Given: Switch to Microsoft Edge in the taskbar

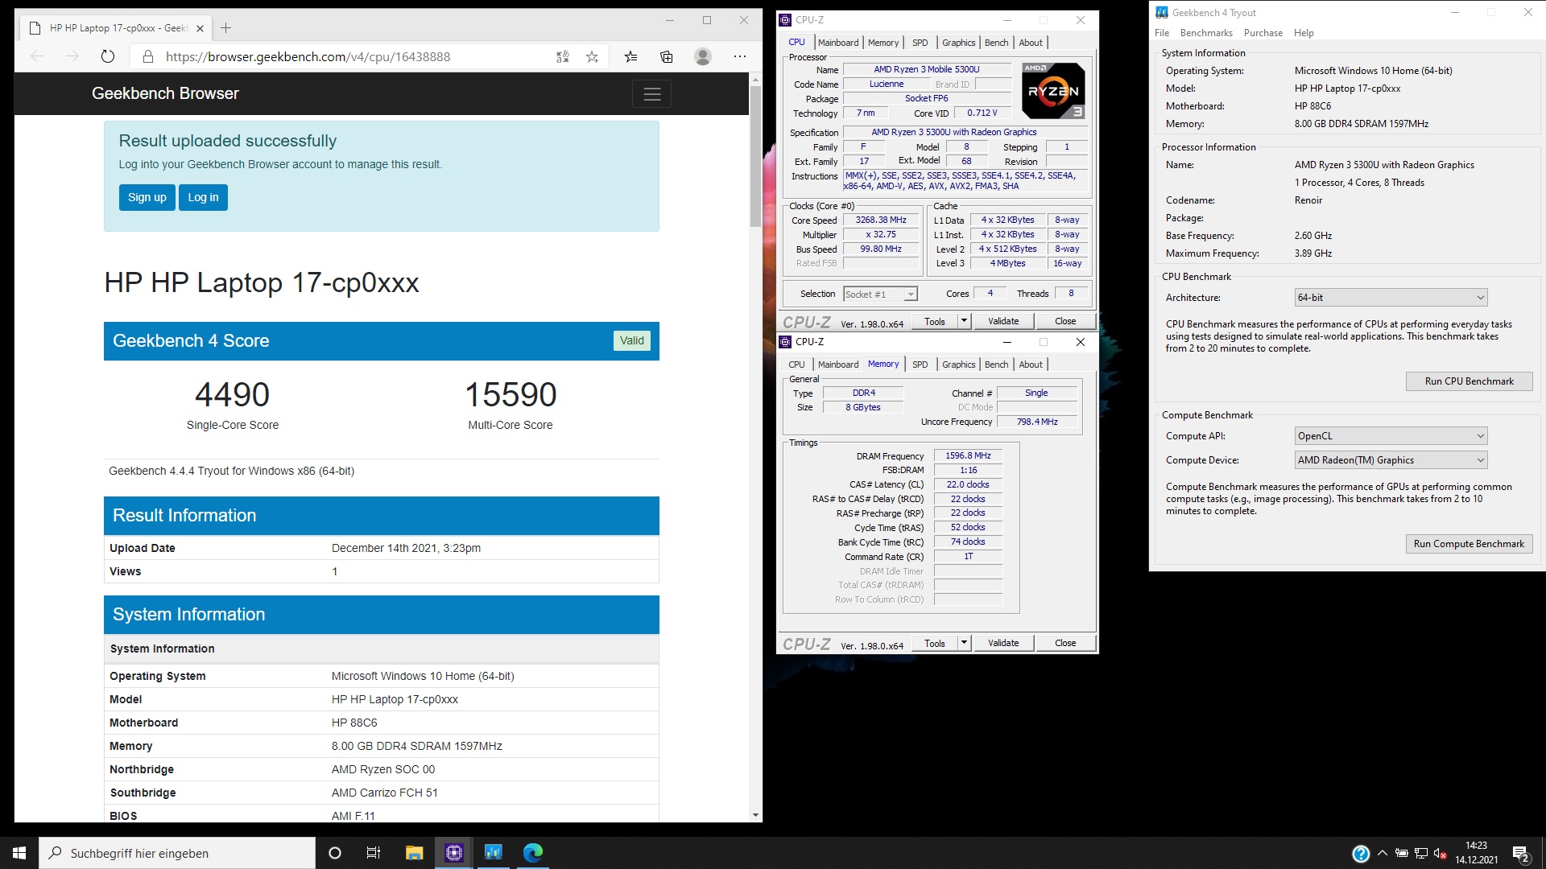Looking at the screenshot, I should 533,853.
